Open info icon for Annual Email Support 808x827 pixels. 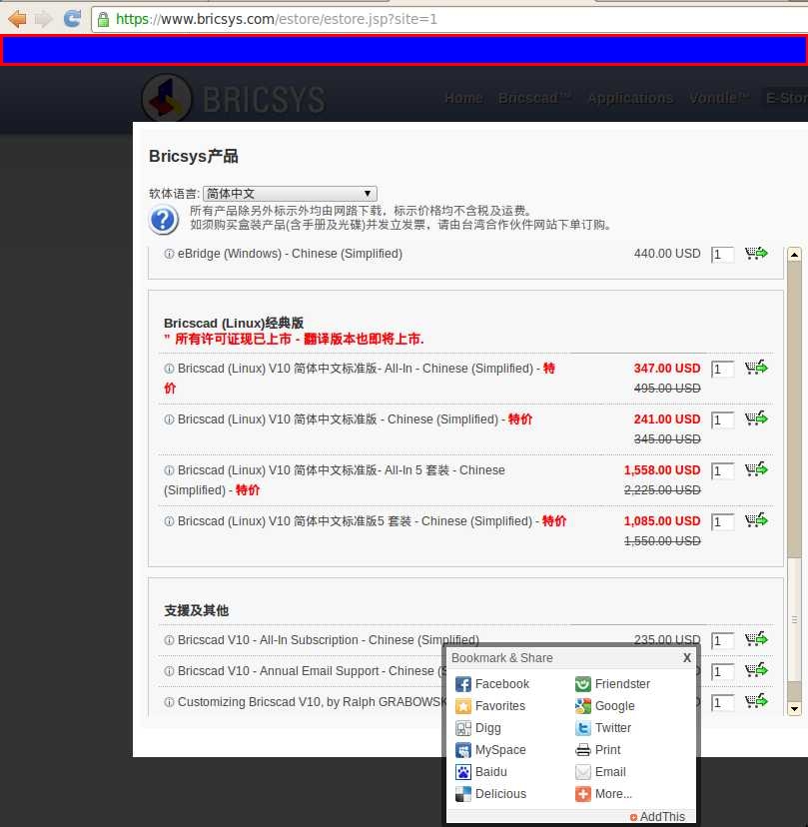coord(169,671)
